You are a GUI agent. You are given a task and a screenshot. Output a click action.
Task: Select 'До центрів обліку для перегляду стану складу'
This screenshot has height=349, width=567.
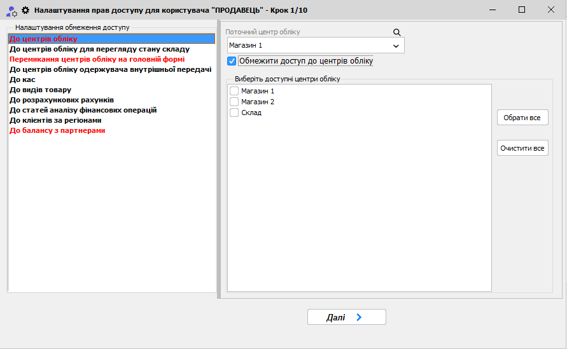[x=99, y=49]
